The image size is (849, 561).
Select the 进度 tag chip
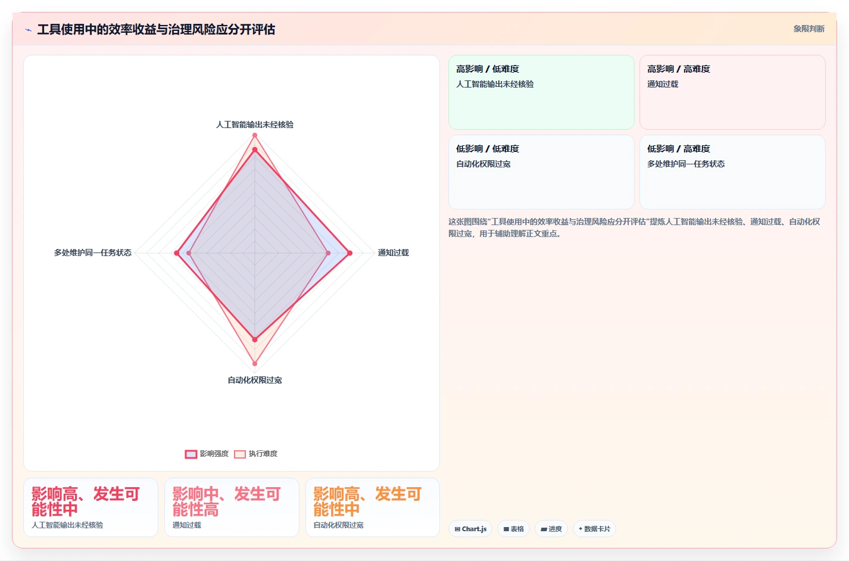coord(551,529)
